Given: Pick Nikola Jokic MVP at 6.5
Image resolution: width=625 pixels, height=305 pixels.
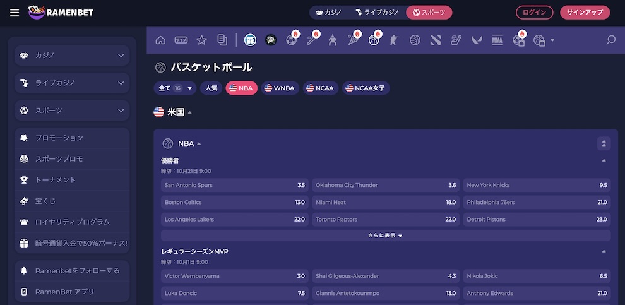Looking at the screenshot, I should click(x=537, y=277).
